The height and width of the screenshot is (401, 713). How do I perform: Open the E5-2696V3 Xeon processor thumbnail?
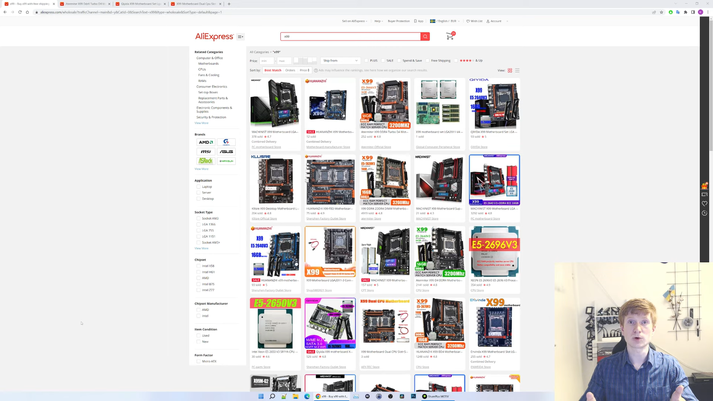pos(495,251)
